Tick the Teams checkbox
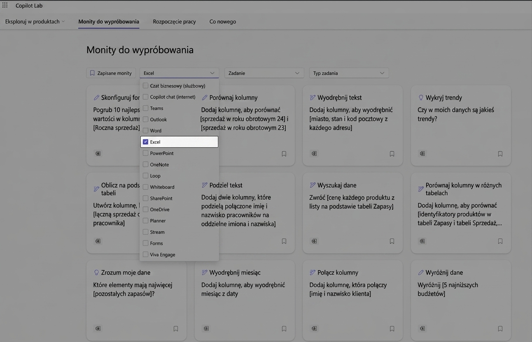This screenshot has width=532, height=342. point(145,108)
